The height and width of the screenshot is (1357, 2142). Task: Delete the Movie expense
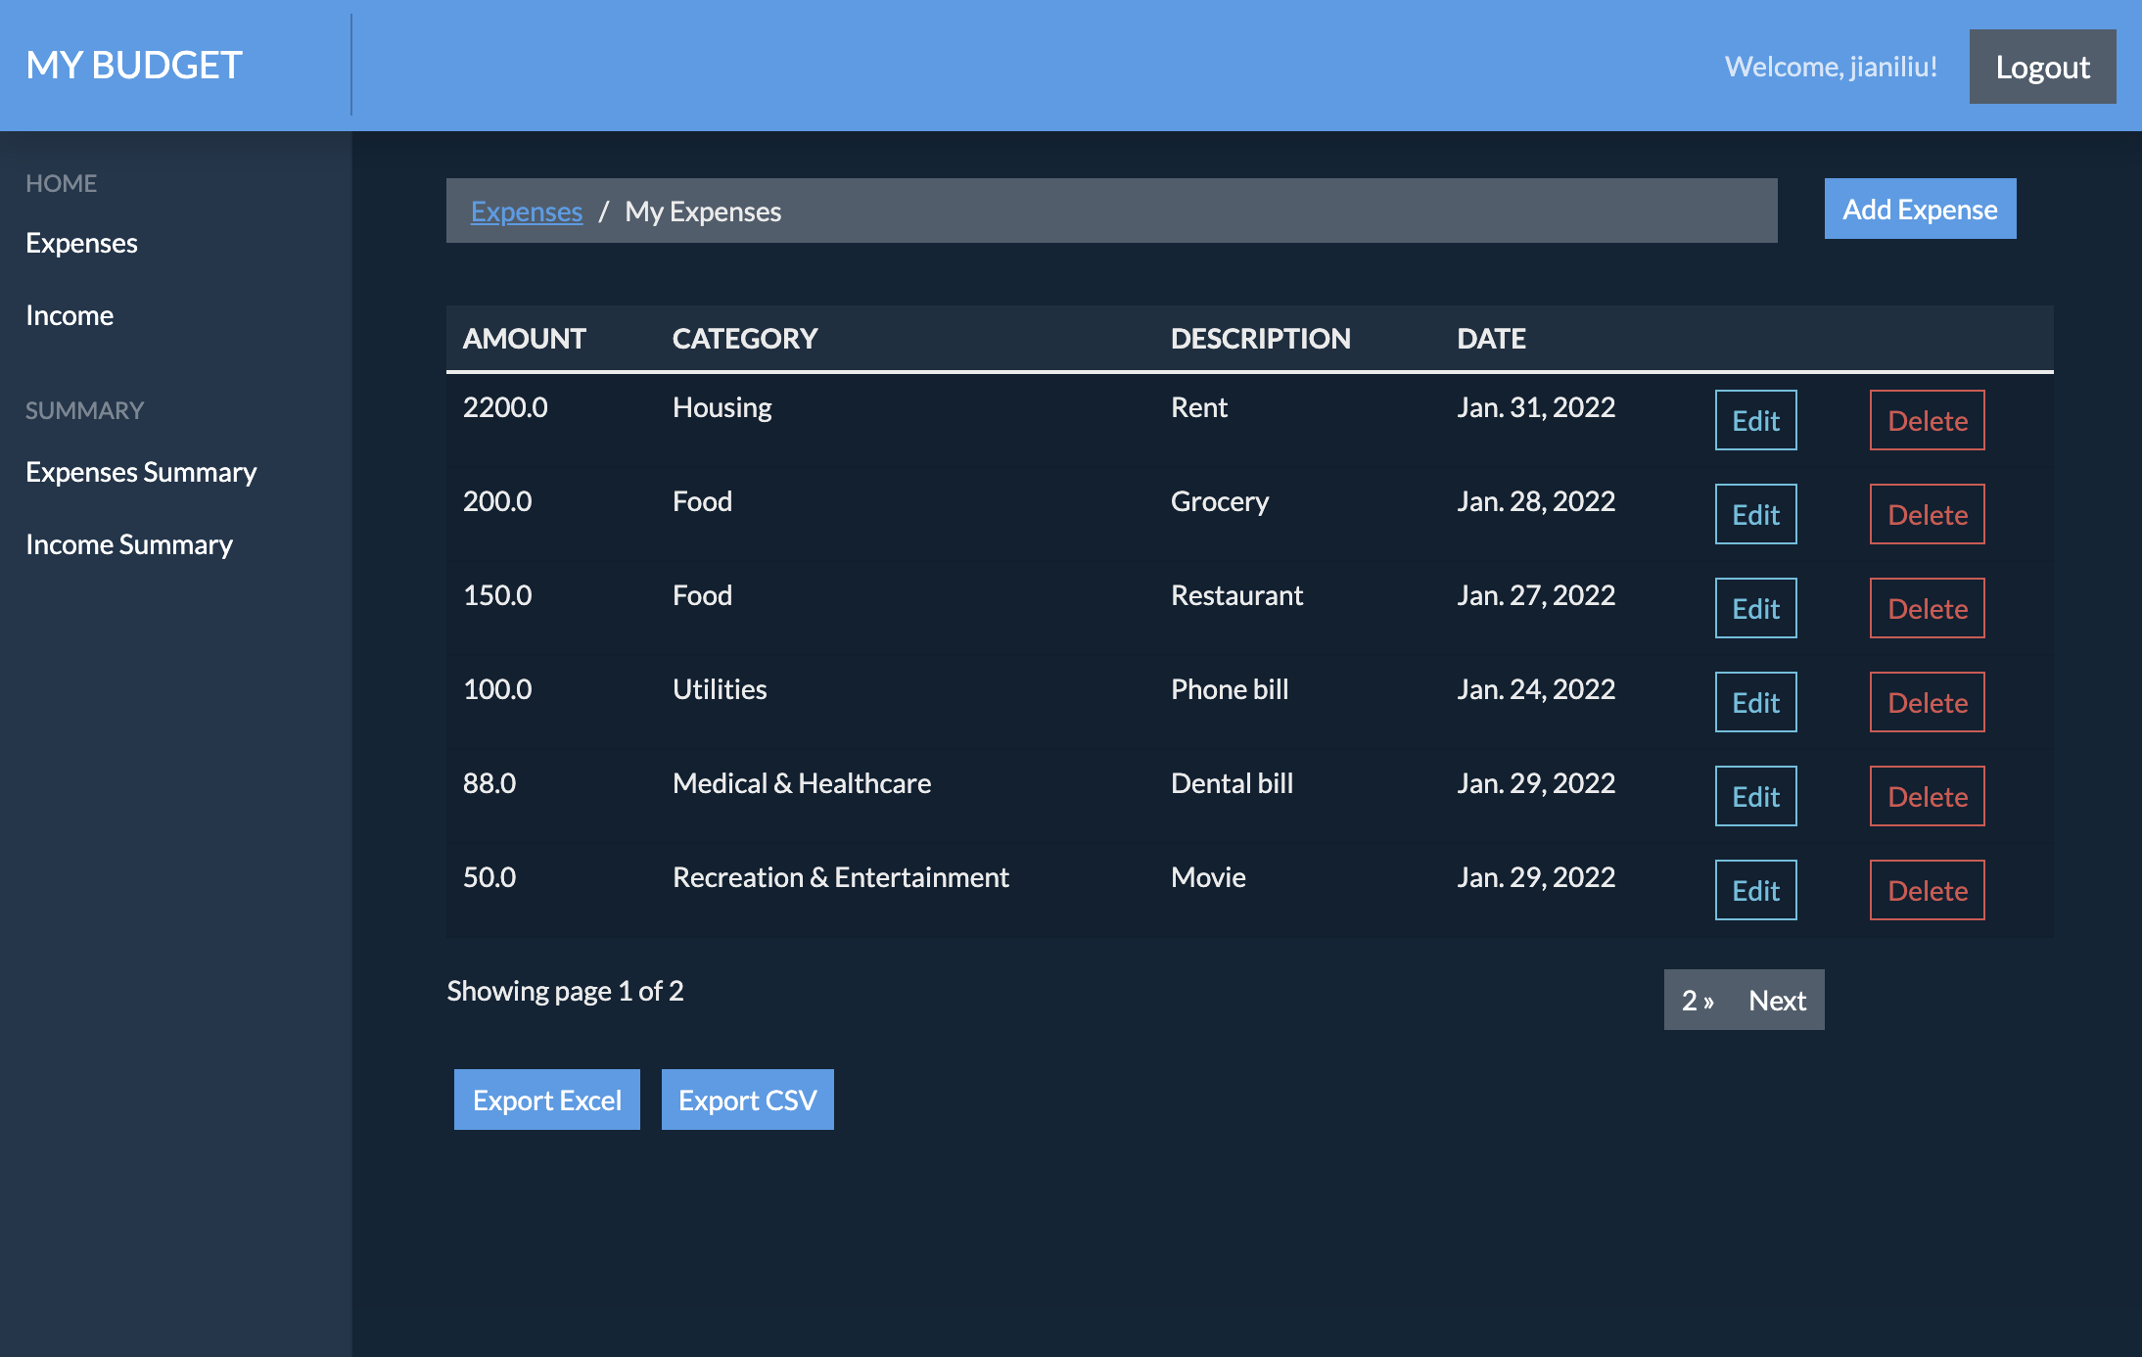click(1926, 891)
